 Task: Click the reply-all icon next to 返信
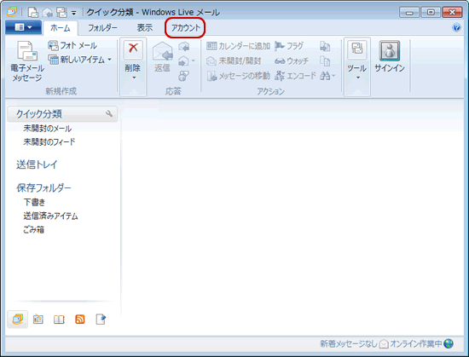183,47
